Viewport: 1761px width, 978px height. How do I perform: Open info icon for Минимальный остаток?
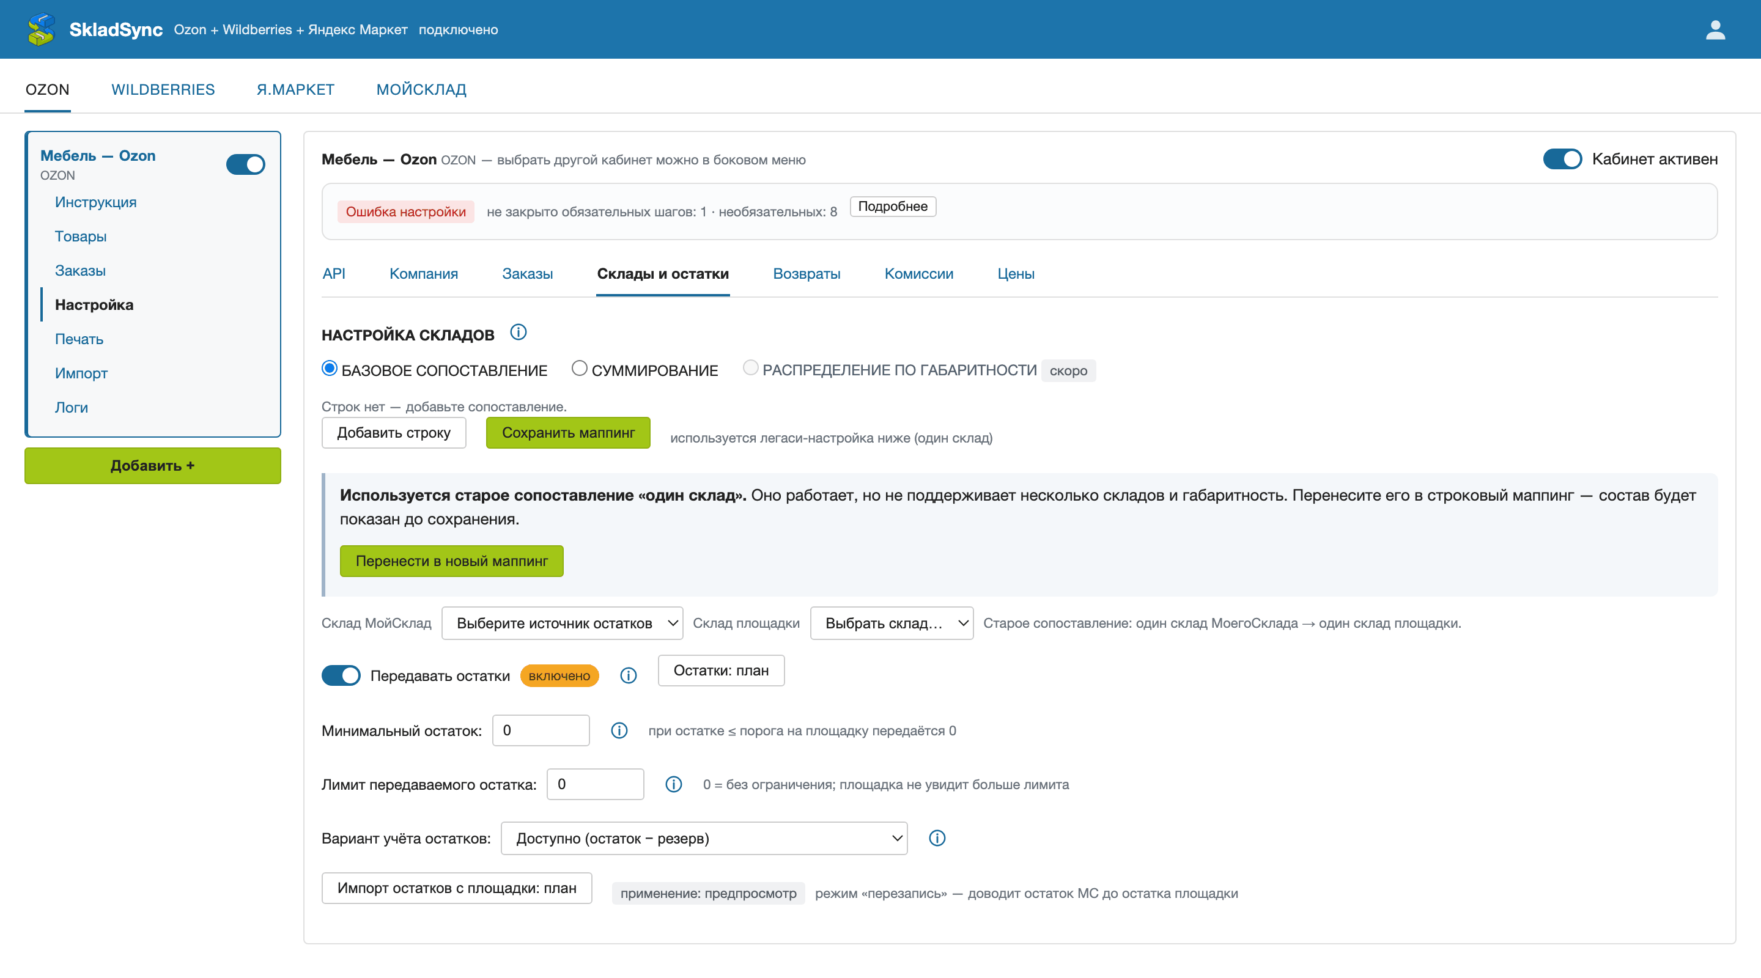619,730
